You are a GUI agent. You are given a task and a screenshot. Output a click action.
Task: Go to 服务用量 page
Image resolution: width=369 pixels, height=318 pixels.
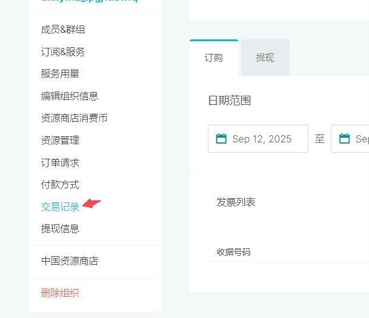60,74
